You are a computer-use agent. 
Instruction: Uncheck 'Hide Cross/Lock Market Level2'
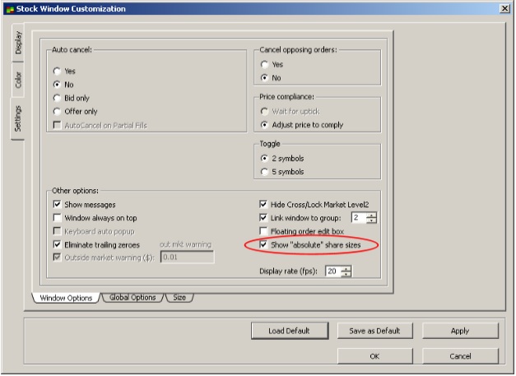click(263, 204)
